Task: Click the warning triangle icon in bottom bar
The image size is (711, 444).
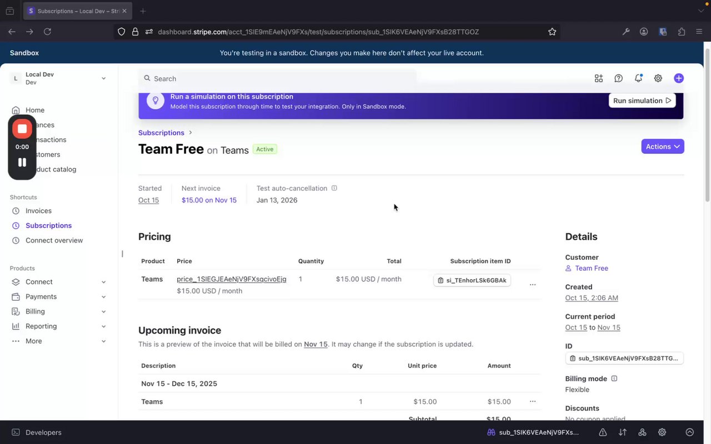Action: 603,432
